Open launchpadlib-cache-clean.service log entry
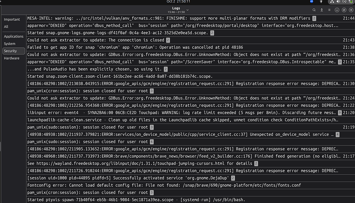Image resolution: width=355 pixels, height=203 pixels. 191,120
